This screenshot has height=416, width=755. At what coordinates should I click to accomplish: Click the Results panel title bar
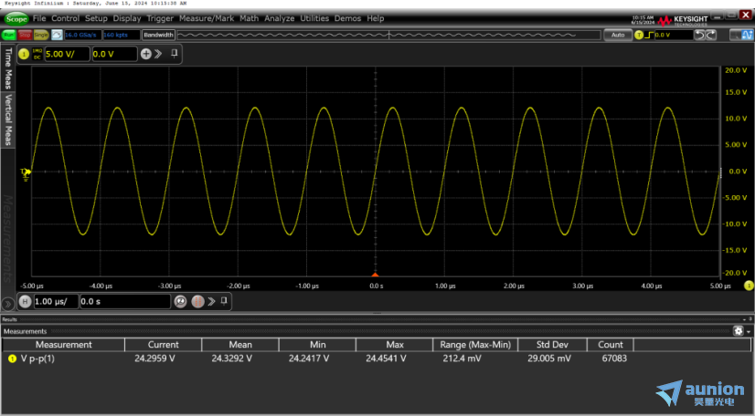(377, 319)
